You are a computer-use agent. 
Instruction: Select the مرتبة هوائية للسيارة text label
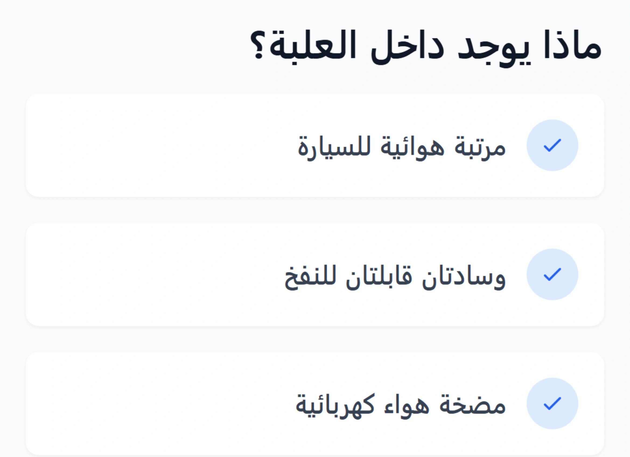coord(401,147)
